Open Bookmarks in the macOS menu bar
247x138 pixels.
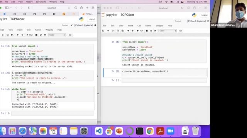pyautogui.click(x=41, y=2)
